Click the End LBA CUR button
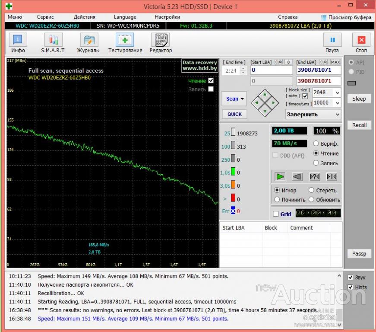 point(323,62)
